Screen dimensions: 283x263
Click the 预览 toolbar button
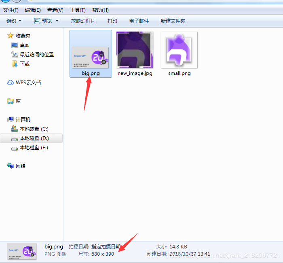click(47, 21)
